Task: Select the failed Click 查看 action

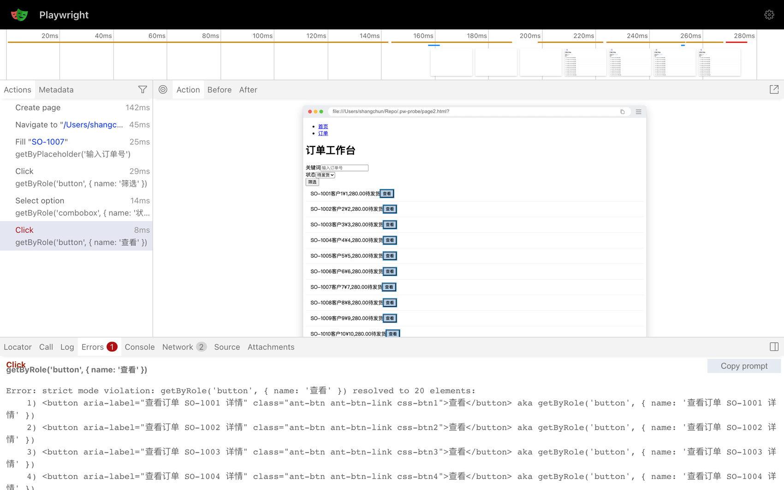Action: 76,236
